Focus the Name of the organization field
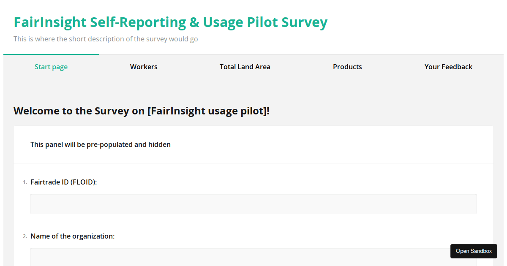Screen dimensions: 507x266 (253, 257)
